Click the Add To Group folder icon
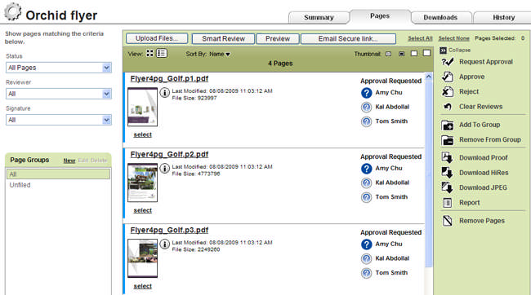Image resolution: width=531 pixels, height=295 pixels. [x=448, y=125]
